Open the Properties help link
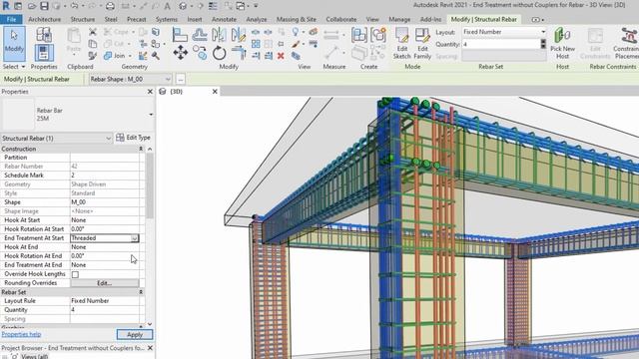 click(x=21, y=334)
